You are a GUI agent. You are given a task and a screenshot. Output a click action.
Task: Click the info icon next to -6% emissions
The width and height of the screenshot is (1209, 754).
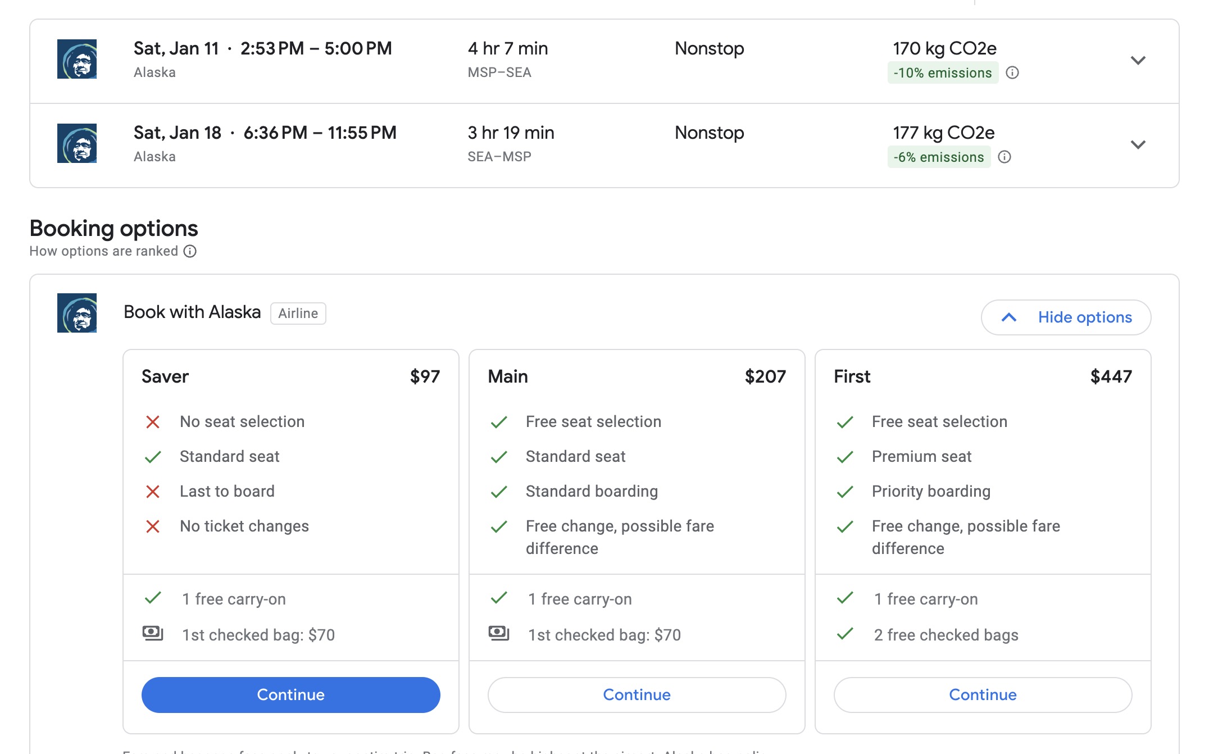click(x=1006, y=157)
